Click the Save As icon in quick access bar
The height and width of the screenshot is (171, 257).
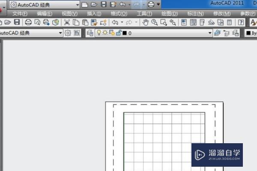pos(113,4)
